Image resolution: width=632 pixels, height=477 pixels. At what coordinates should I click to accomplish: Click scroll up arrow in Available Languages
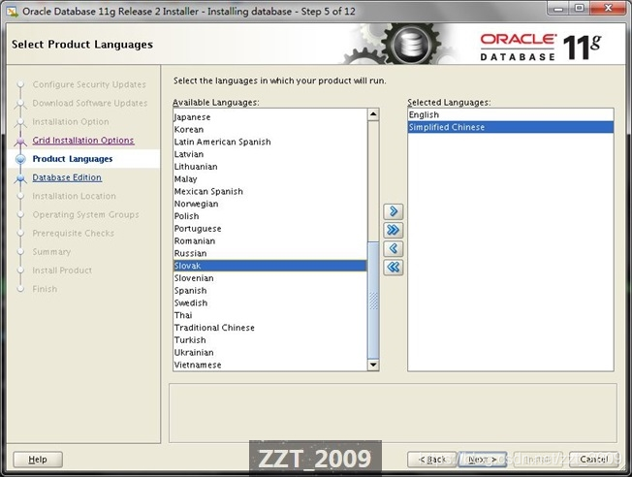pyautogui.click(x=373, y=114)
